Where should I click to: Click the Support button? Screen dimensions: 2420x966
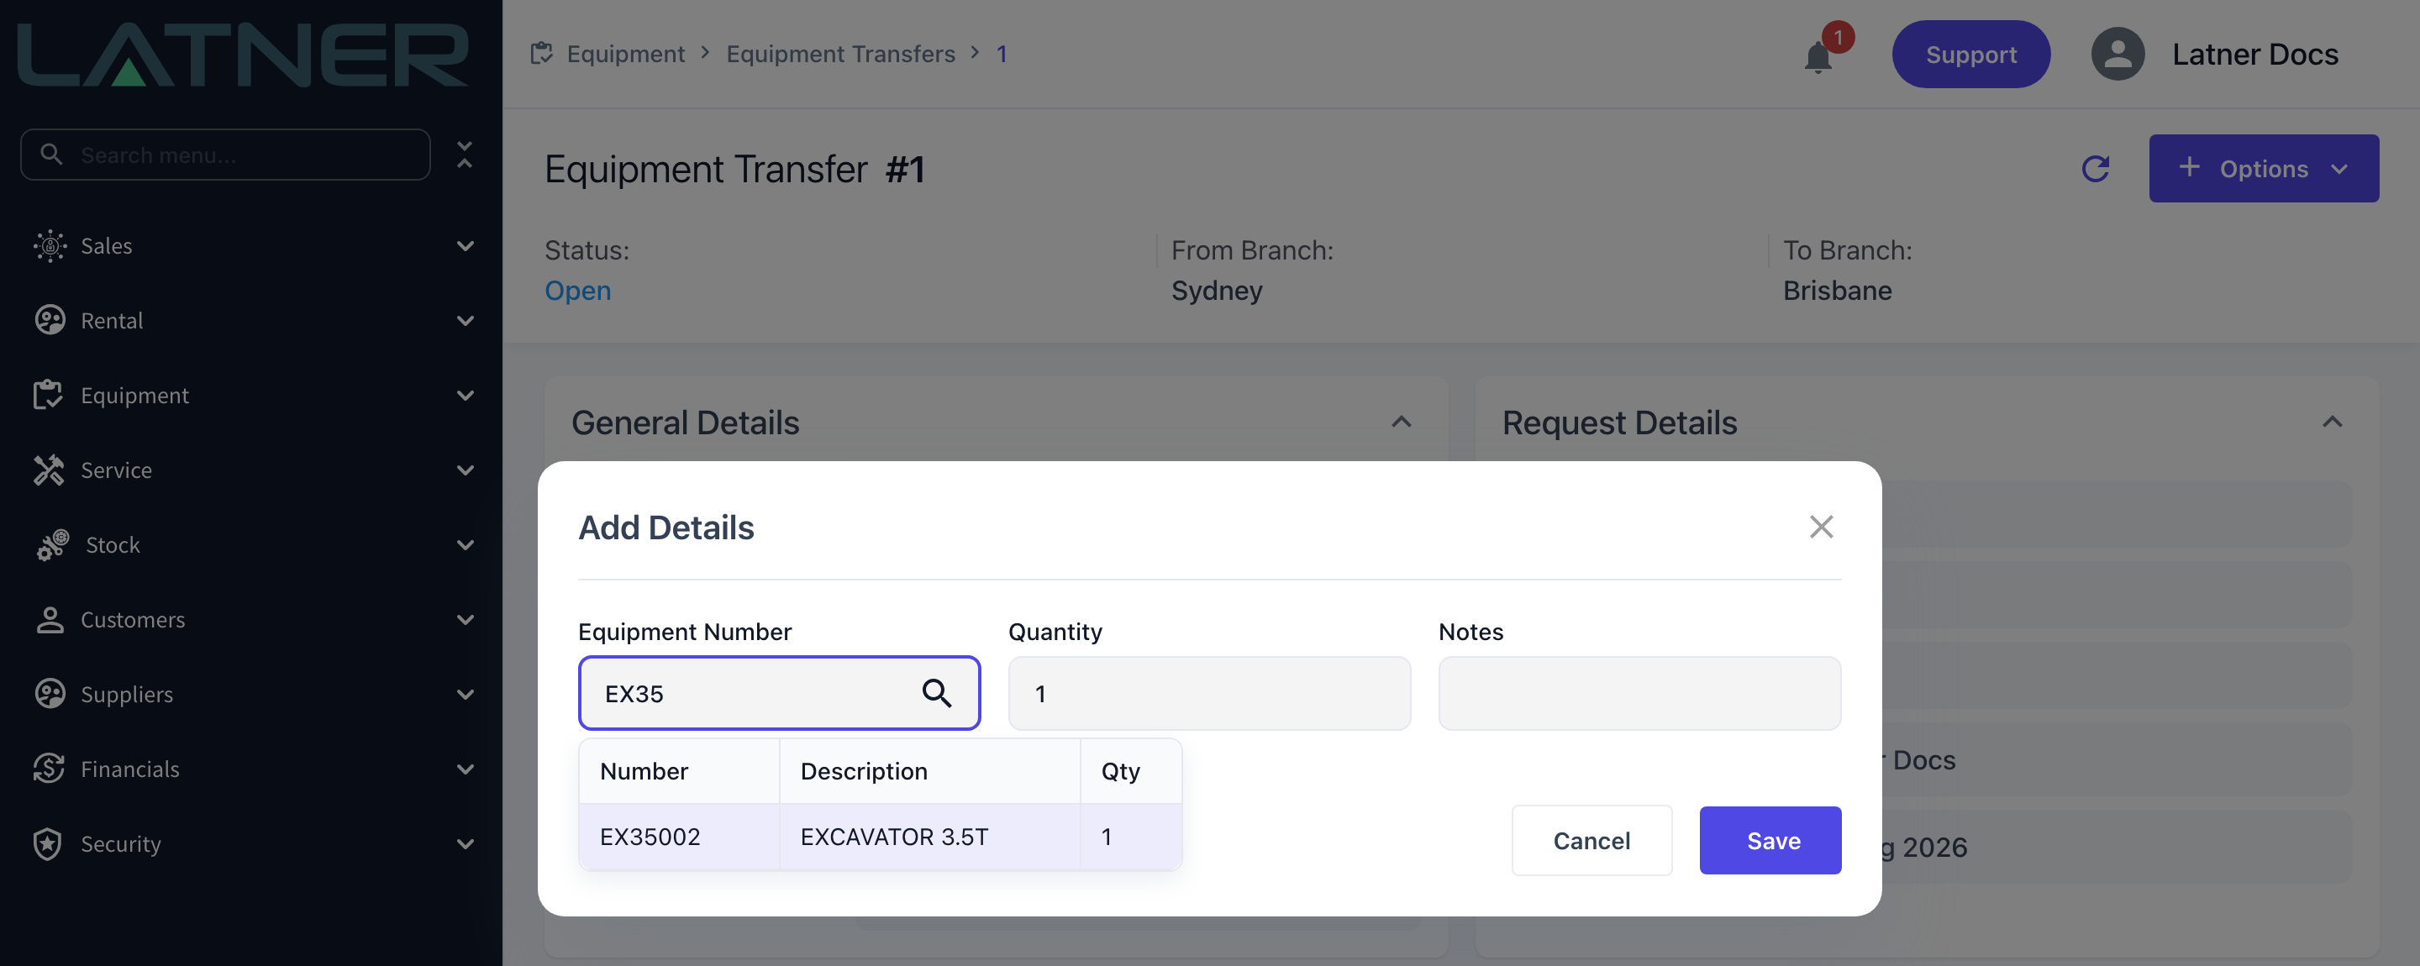[1970, 55]
